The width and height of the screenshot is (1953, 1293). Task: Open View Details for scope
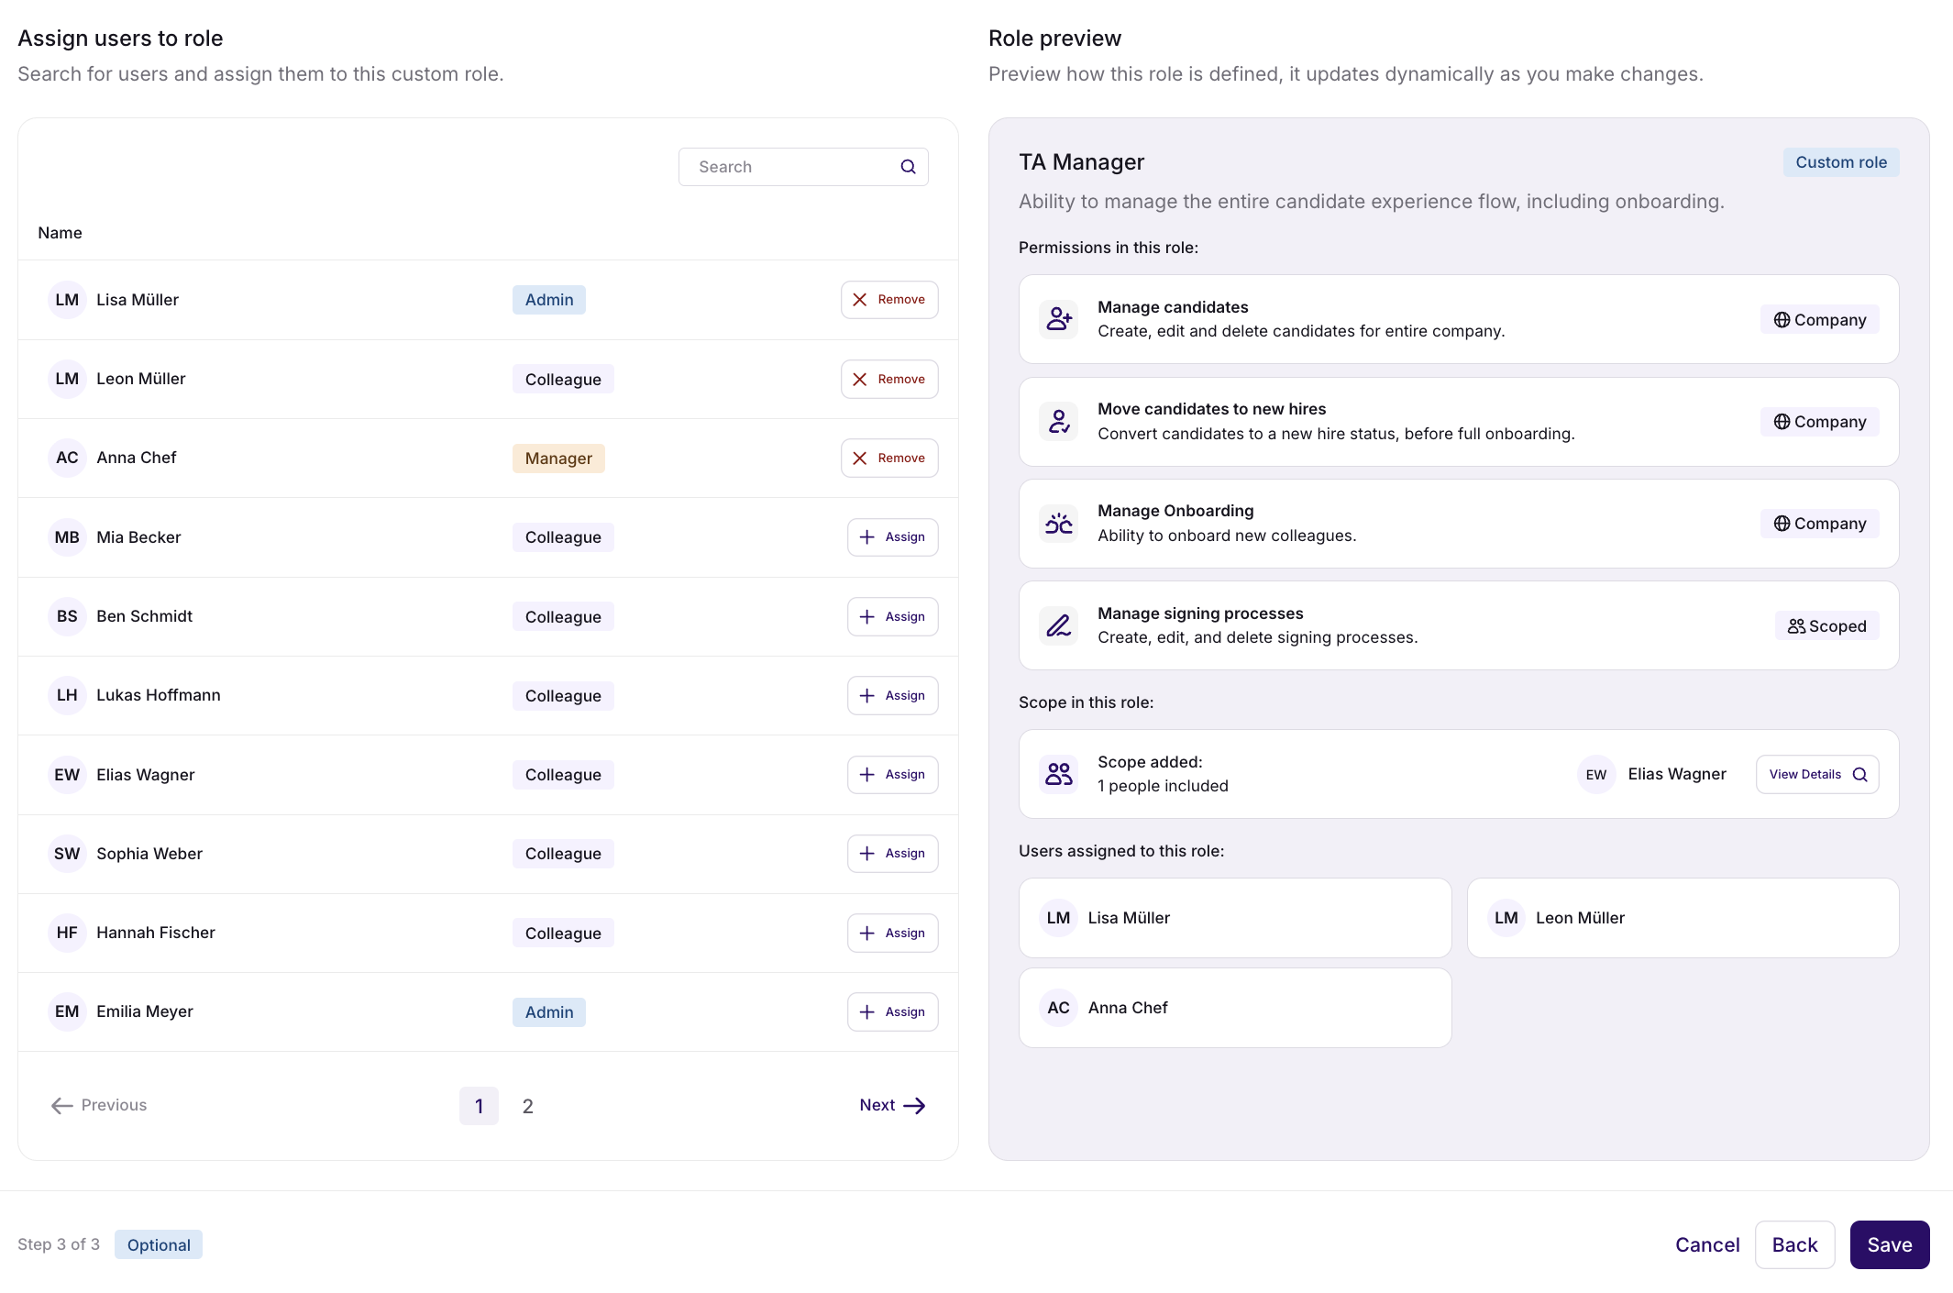point(1816,774)
